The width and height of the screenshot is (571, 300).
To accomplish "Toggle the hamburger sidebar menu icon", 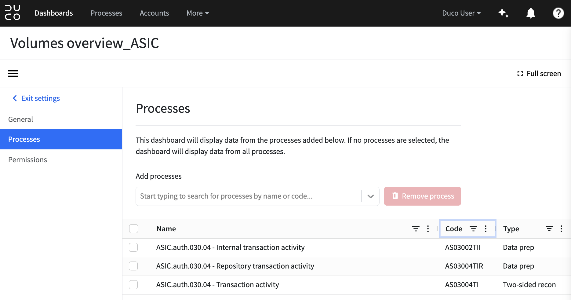I will [13, 74].
